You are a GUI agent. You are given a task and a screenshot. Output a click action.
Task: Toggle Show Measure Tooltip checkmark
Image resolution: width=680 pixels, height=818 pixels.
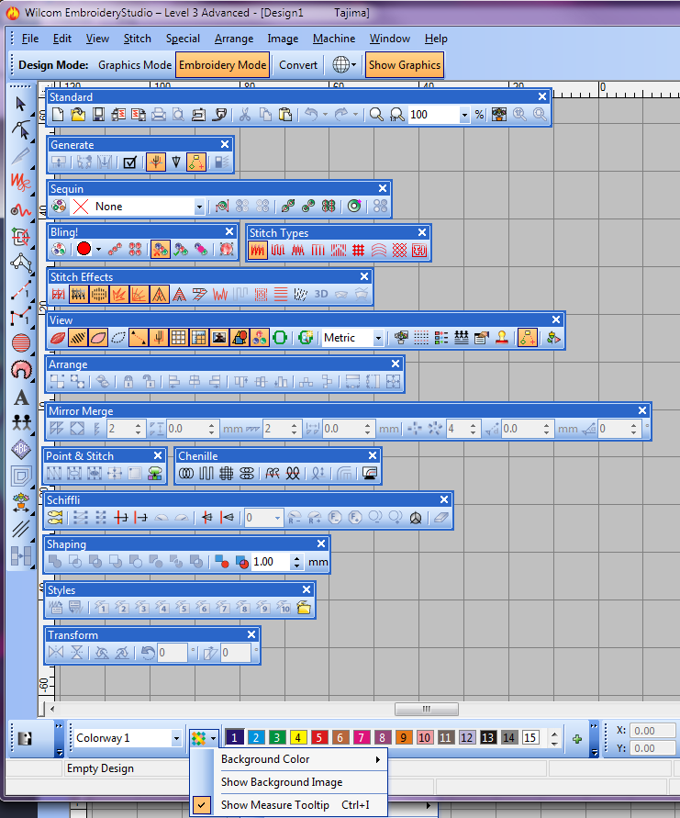coord(201,805)
